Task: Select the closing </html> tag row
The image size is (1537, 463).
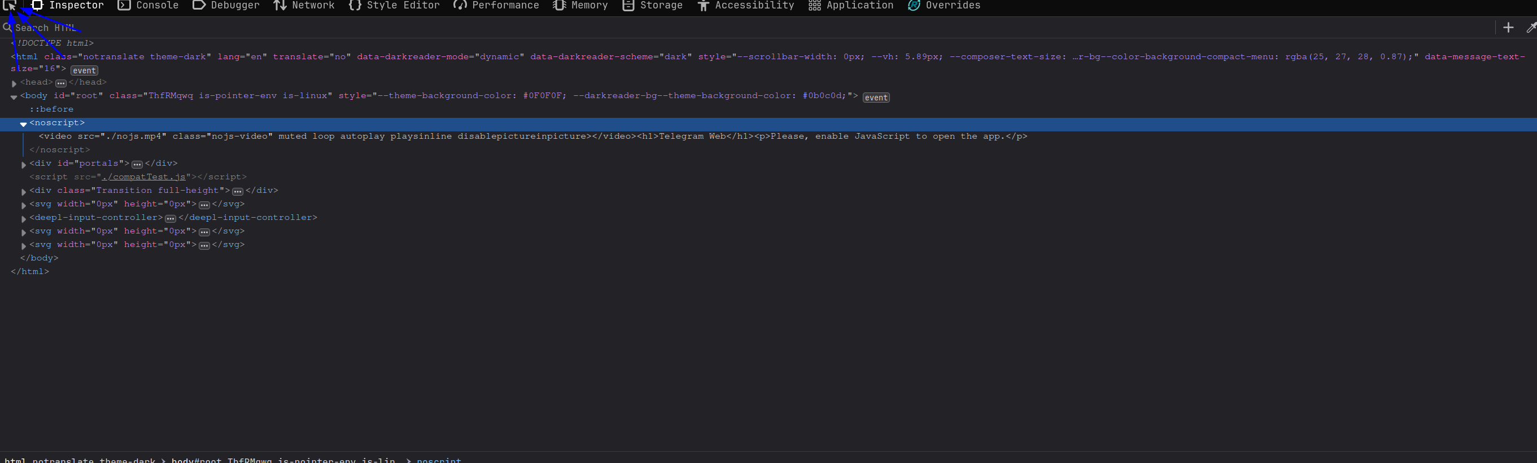Action: [x=30, y=272]
